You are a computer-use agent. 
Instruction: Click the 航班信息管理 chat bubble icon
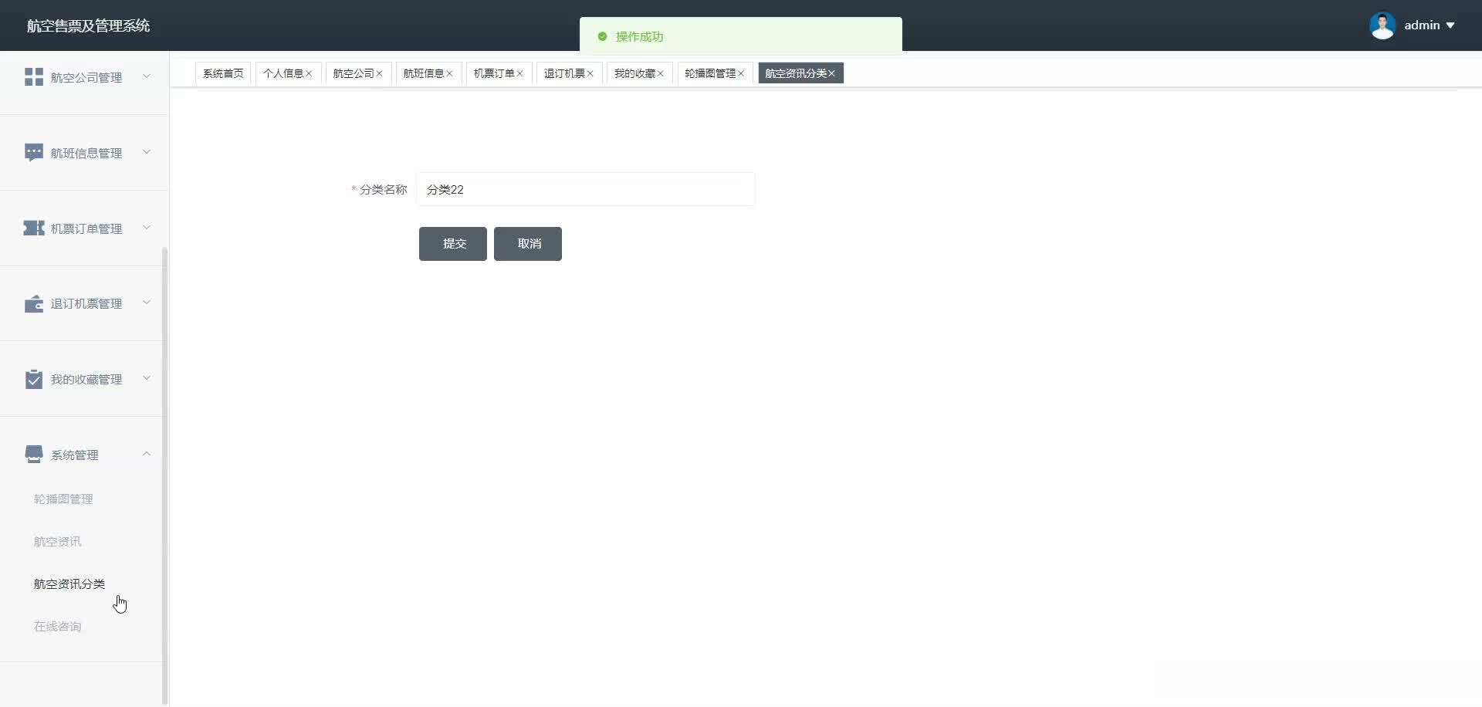click(x=34, y=153)
